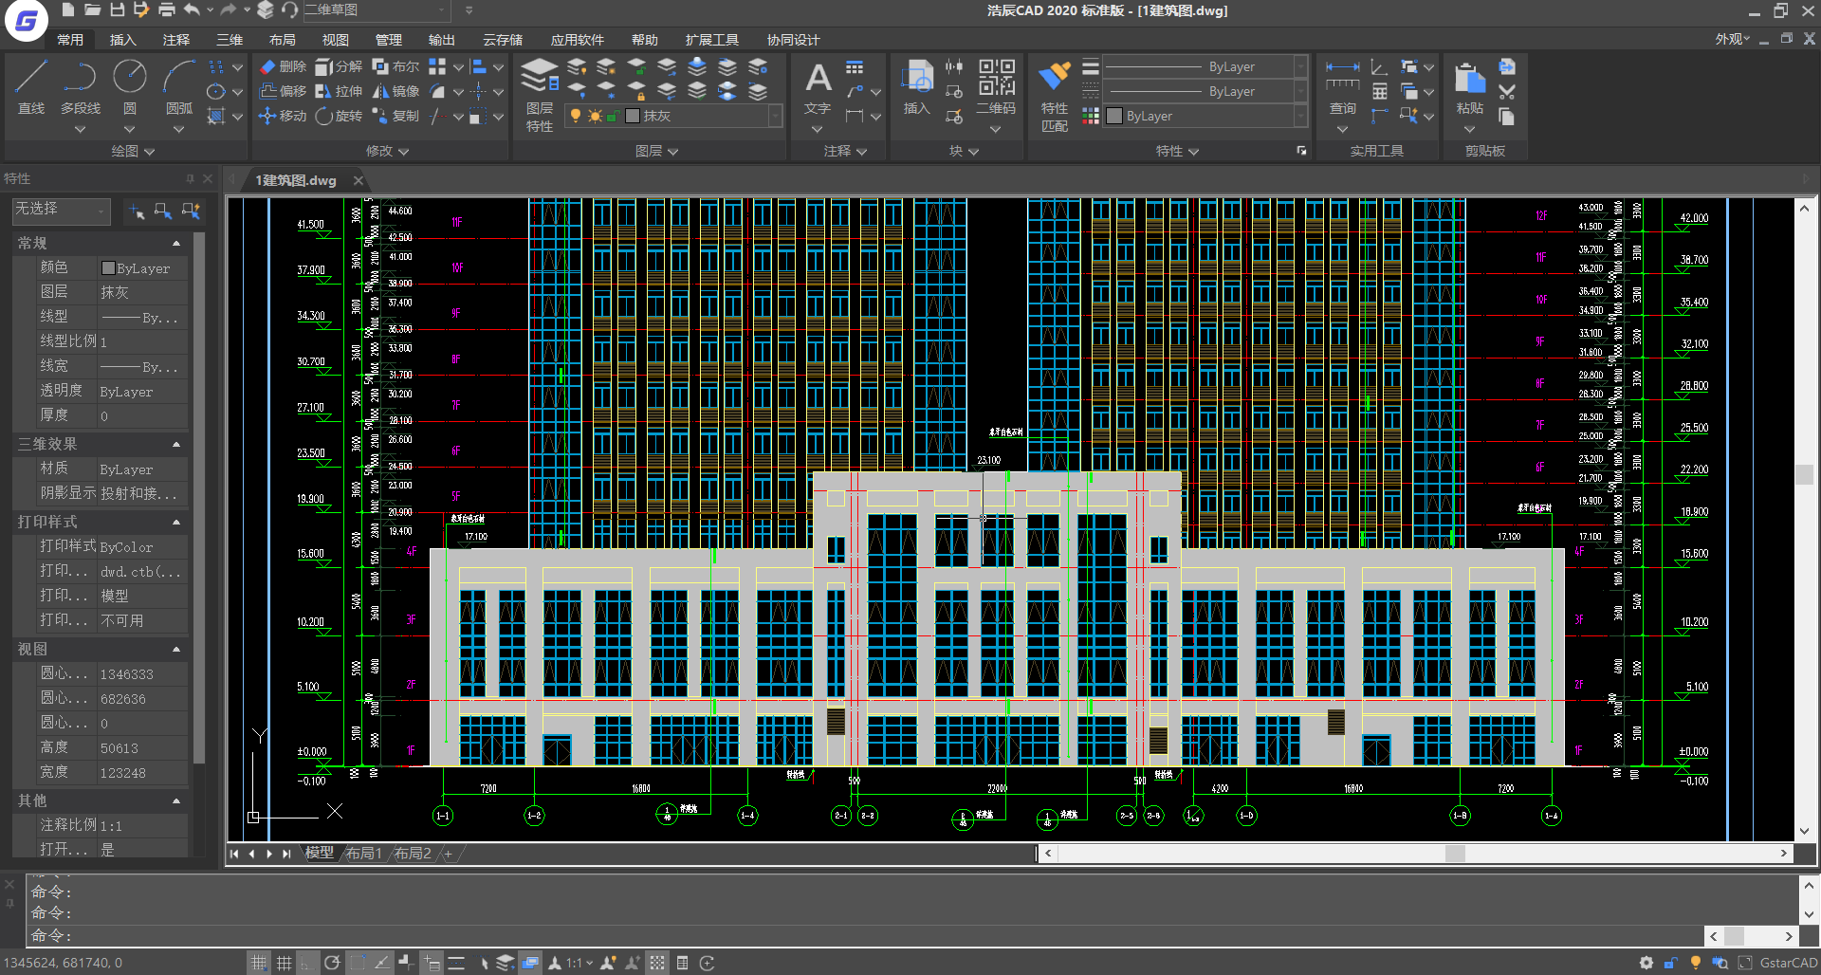
Task: Toggle snap mode in status bar
Action: point(259,963)
